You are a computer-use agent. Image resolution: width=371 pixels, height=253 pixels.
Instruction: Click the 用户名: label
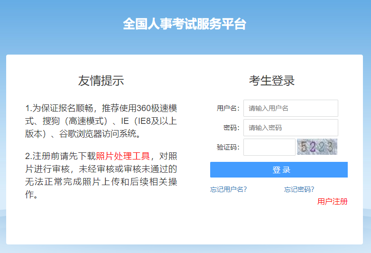[x=228, y=108]
